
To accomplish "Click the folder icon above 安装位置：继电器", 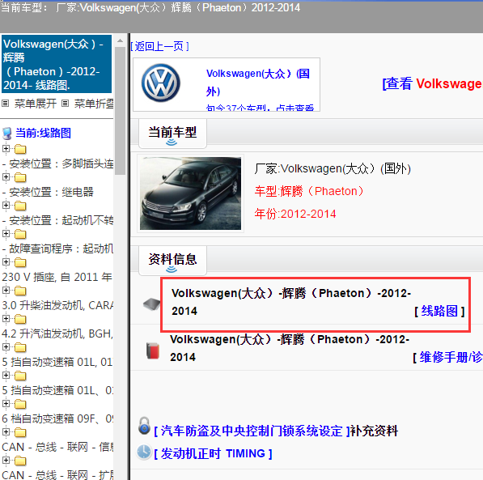I will (x=20, y=177).
